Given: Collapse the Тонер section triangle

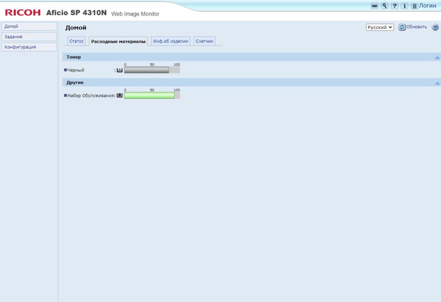Looking at the screenshot, I should (437, 57).
